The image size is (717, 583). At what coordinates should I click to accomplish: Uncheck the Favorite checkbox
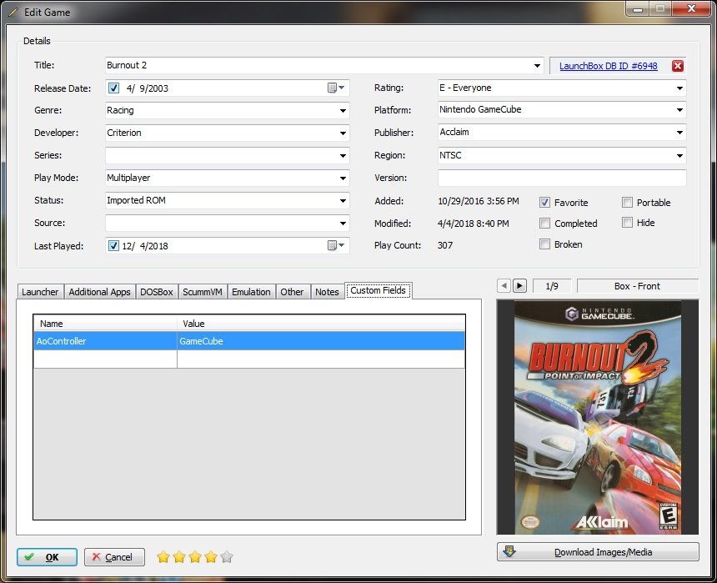544,203
